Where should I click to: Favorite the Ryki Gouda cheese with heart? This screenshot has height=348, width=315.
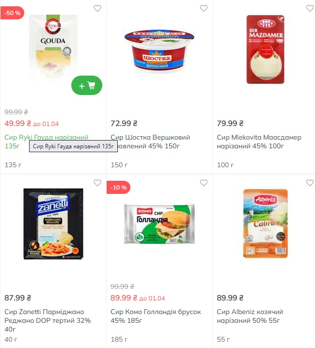click(x=97, y=8)
